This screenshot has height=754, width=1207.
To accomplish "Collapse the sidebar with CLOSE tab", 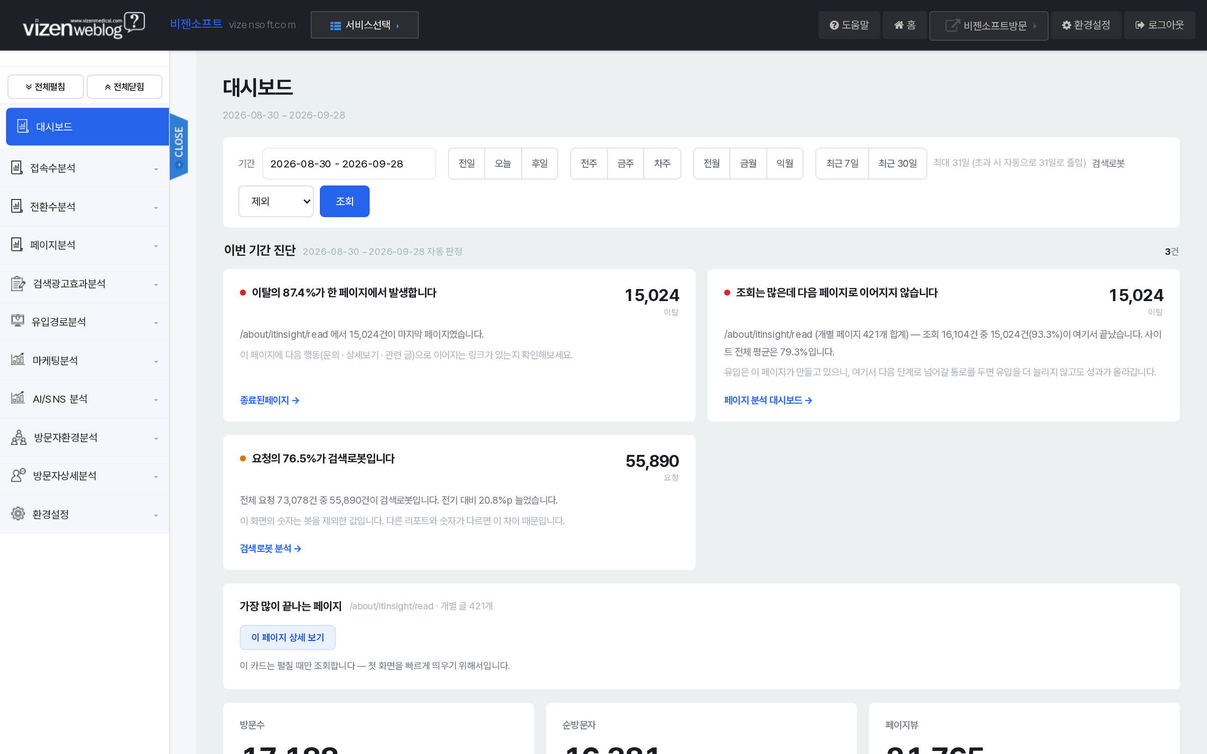I will pyautogui.click(x=179, y=146).
